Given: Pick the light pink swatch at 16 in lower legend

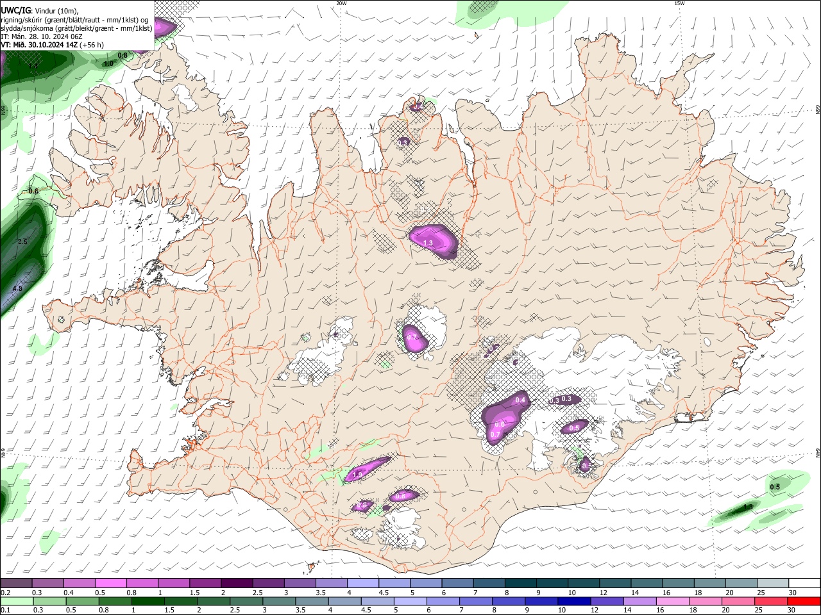Looking at the screenshot, I should pyautogui.click(x=672, y=601).
